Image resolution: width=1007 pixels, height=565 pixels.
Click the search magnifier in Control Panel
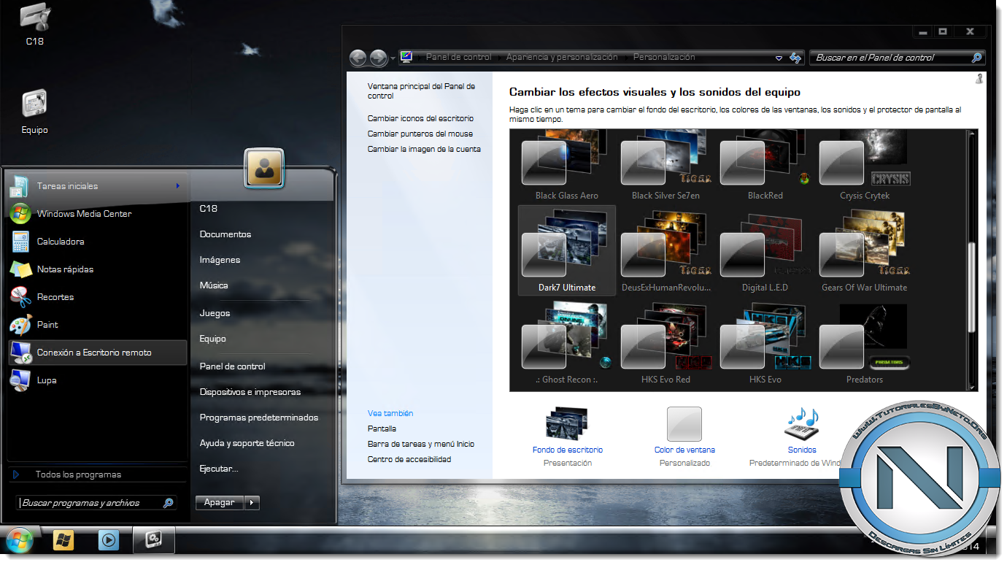tap(976, 58)
